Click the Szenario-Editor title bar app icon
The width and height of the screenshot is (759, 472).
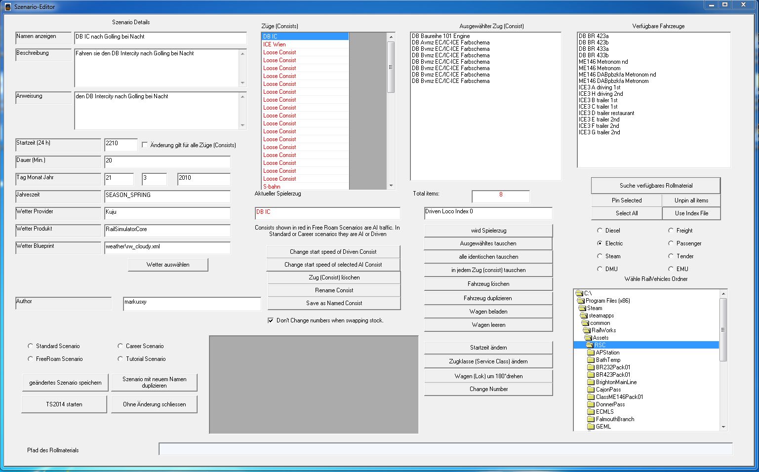pyautogui.click(x=8, y=7)
